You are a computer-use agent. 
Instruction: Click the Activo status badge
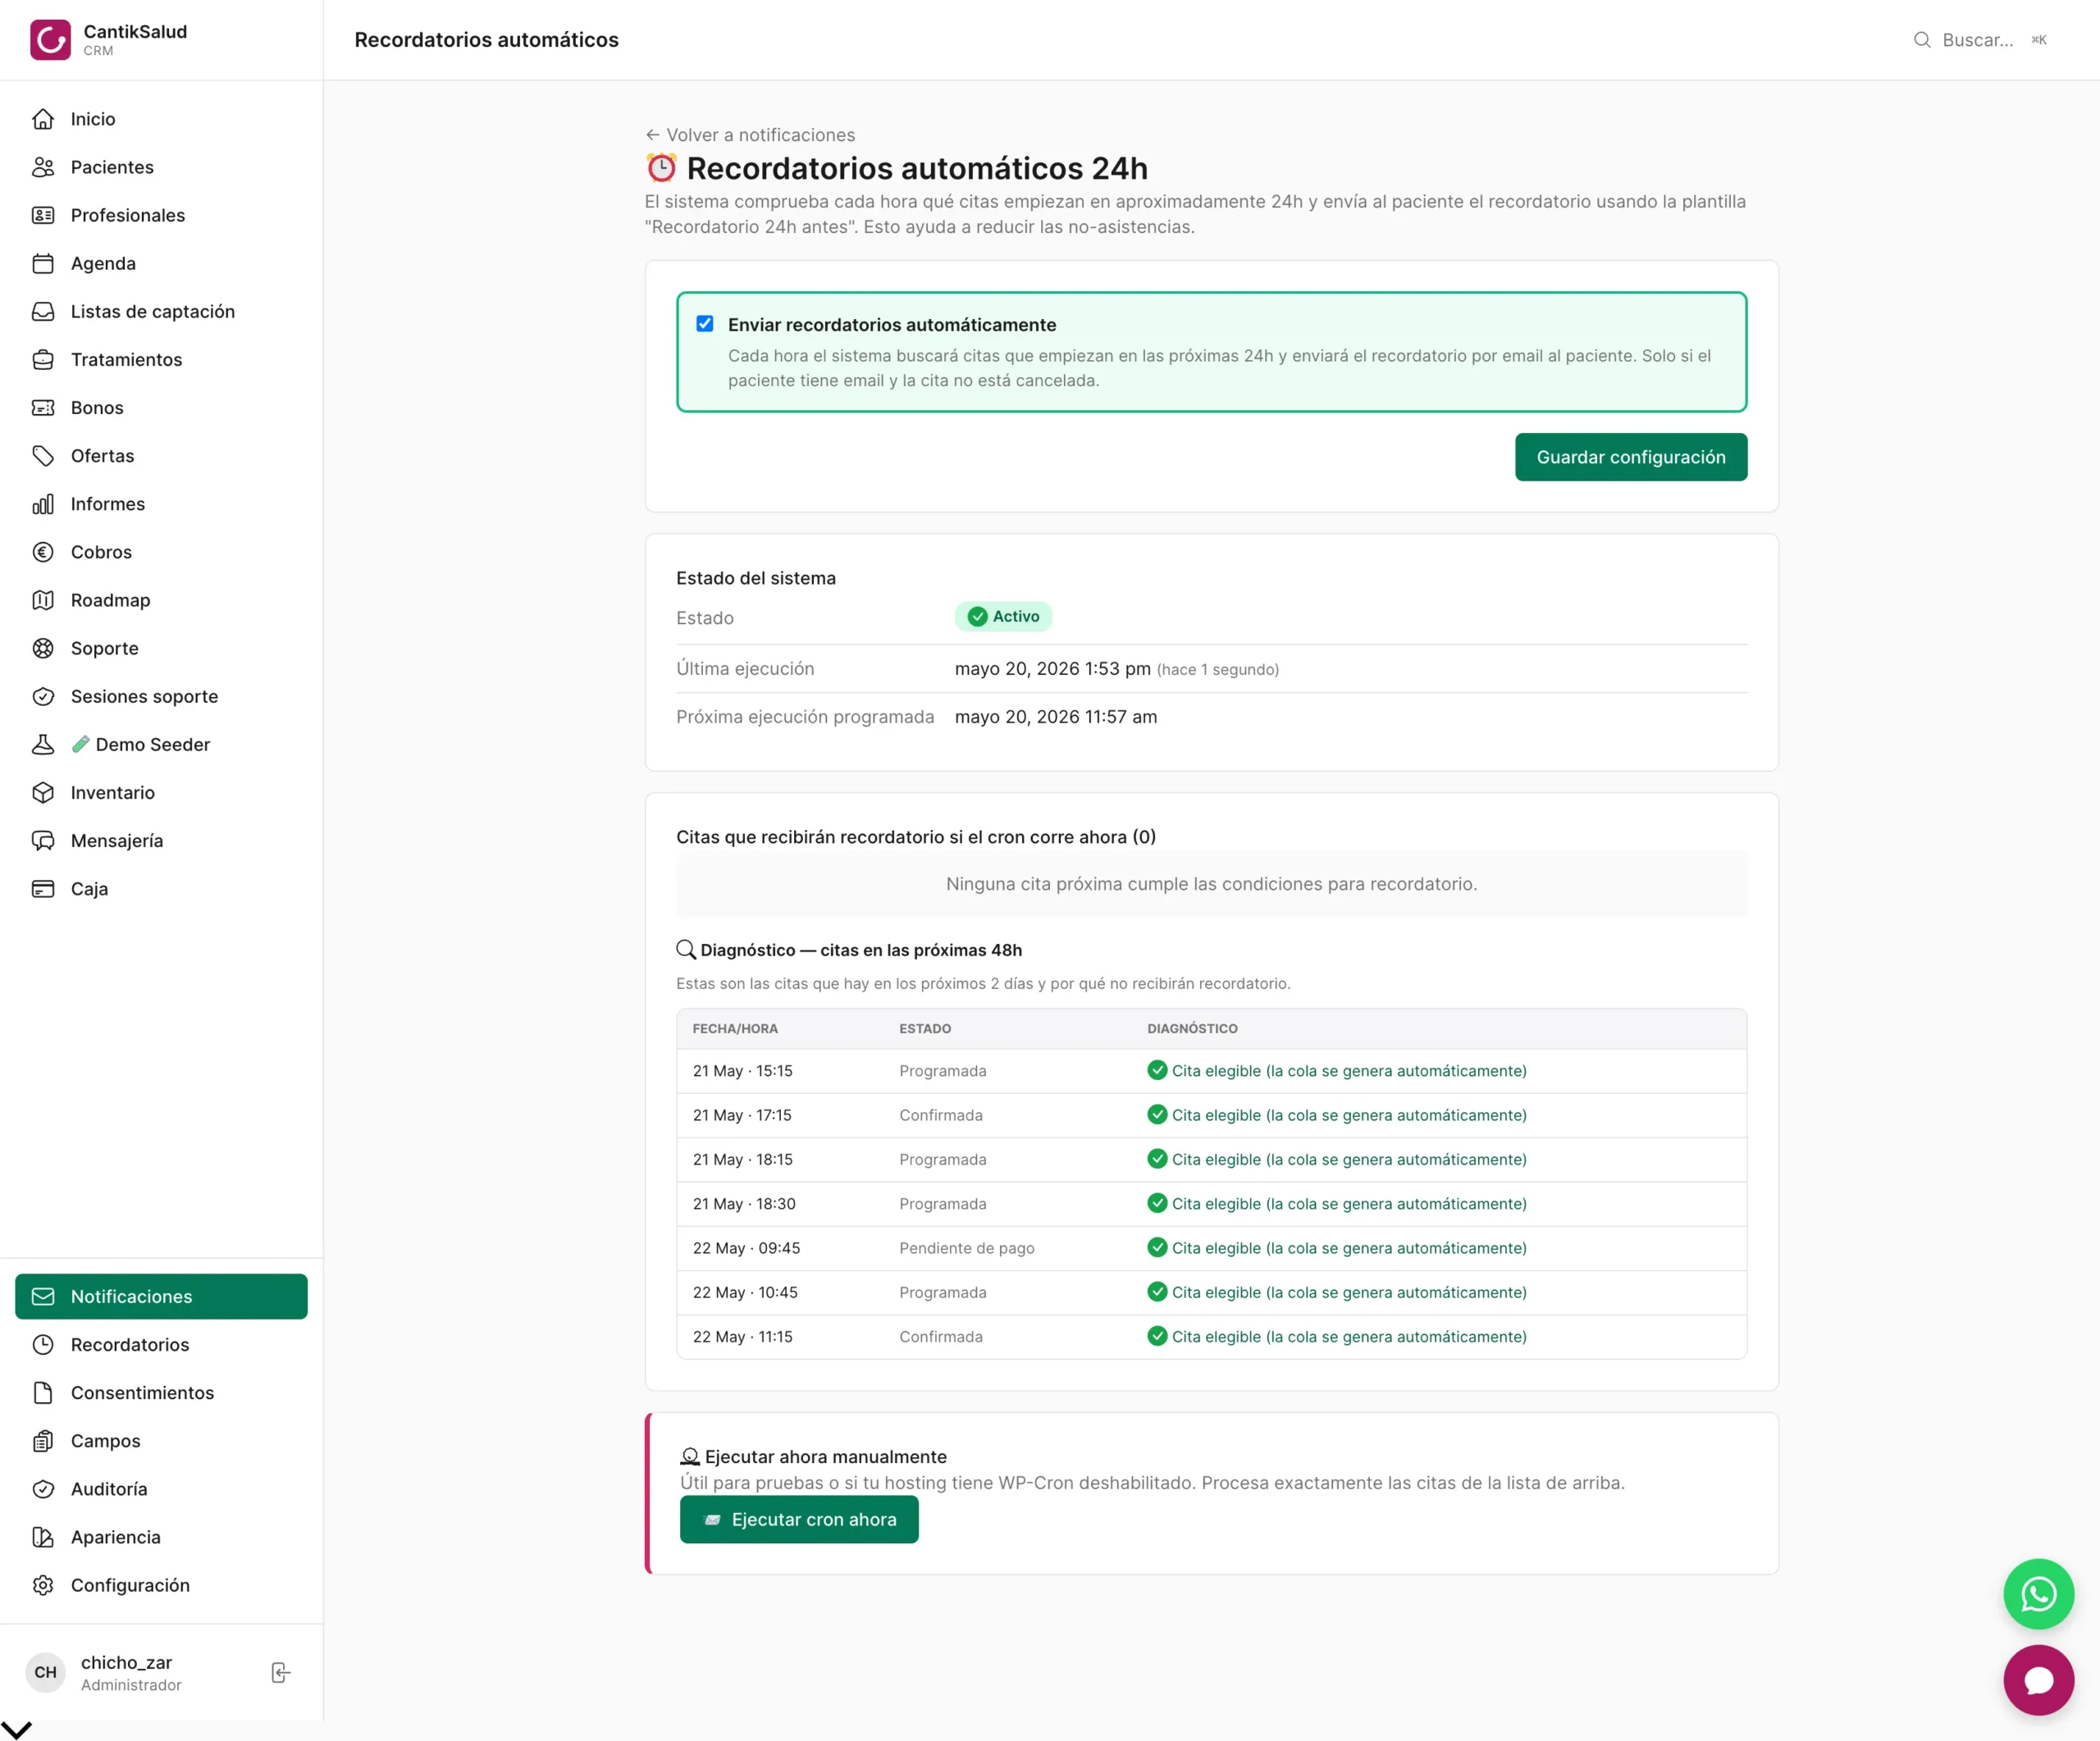pyautogui.click(x=1003, y=617)
